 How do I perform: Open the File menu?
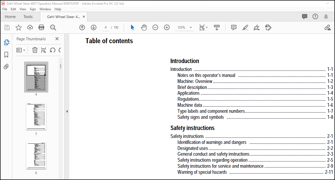click(5, 9)
